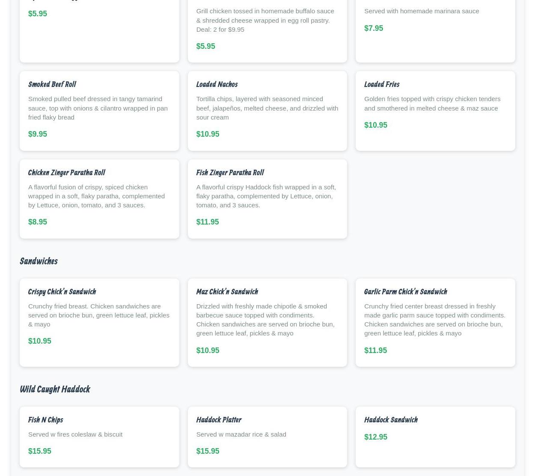
Task: Click the Sandwiches section heading
Action: 39,261
